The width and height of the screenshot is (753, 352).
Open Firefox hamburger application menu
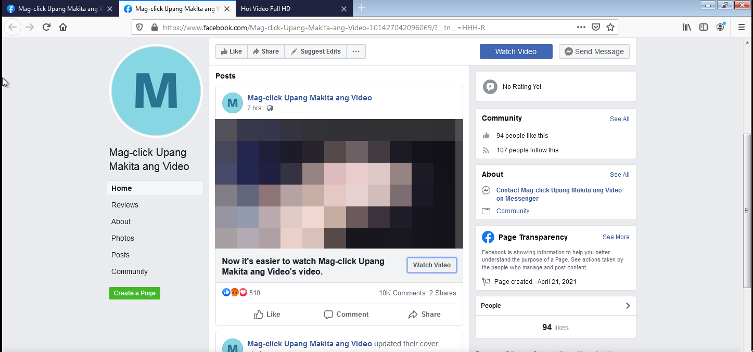click(x=742, y=27)
